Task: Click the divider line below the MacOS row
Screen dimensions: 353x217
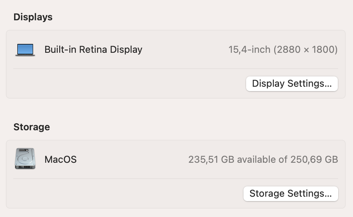Action: (x=176, y=179)
